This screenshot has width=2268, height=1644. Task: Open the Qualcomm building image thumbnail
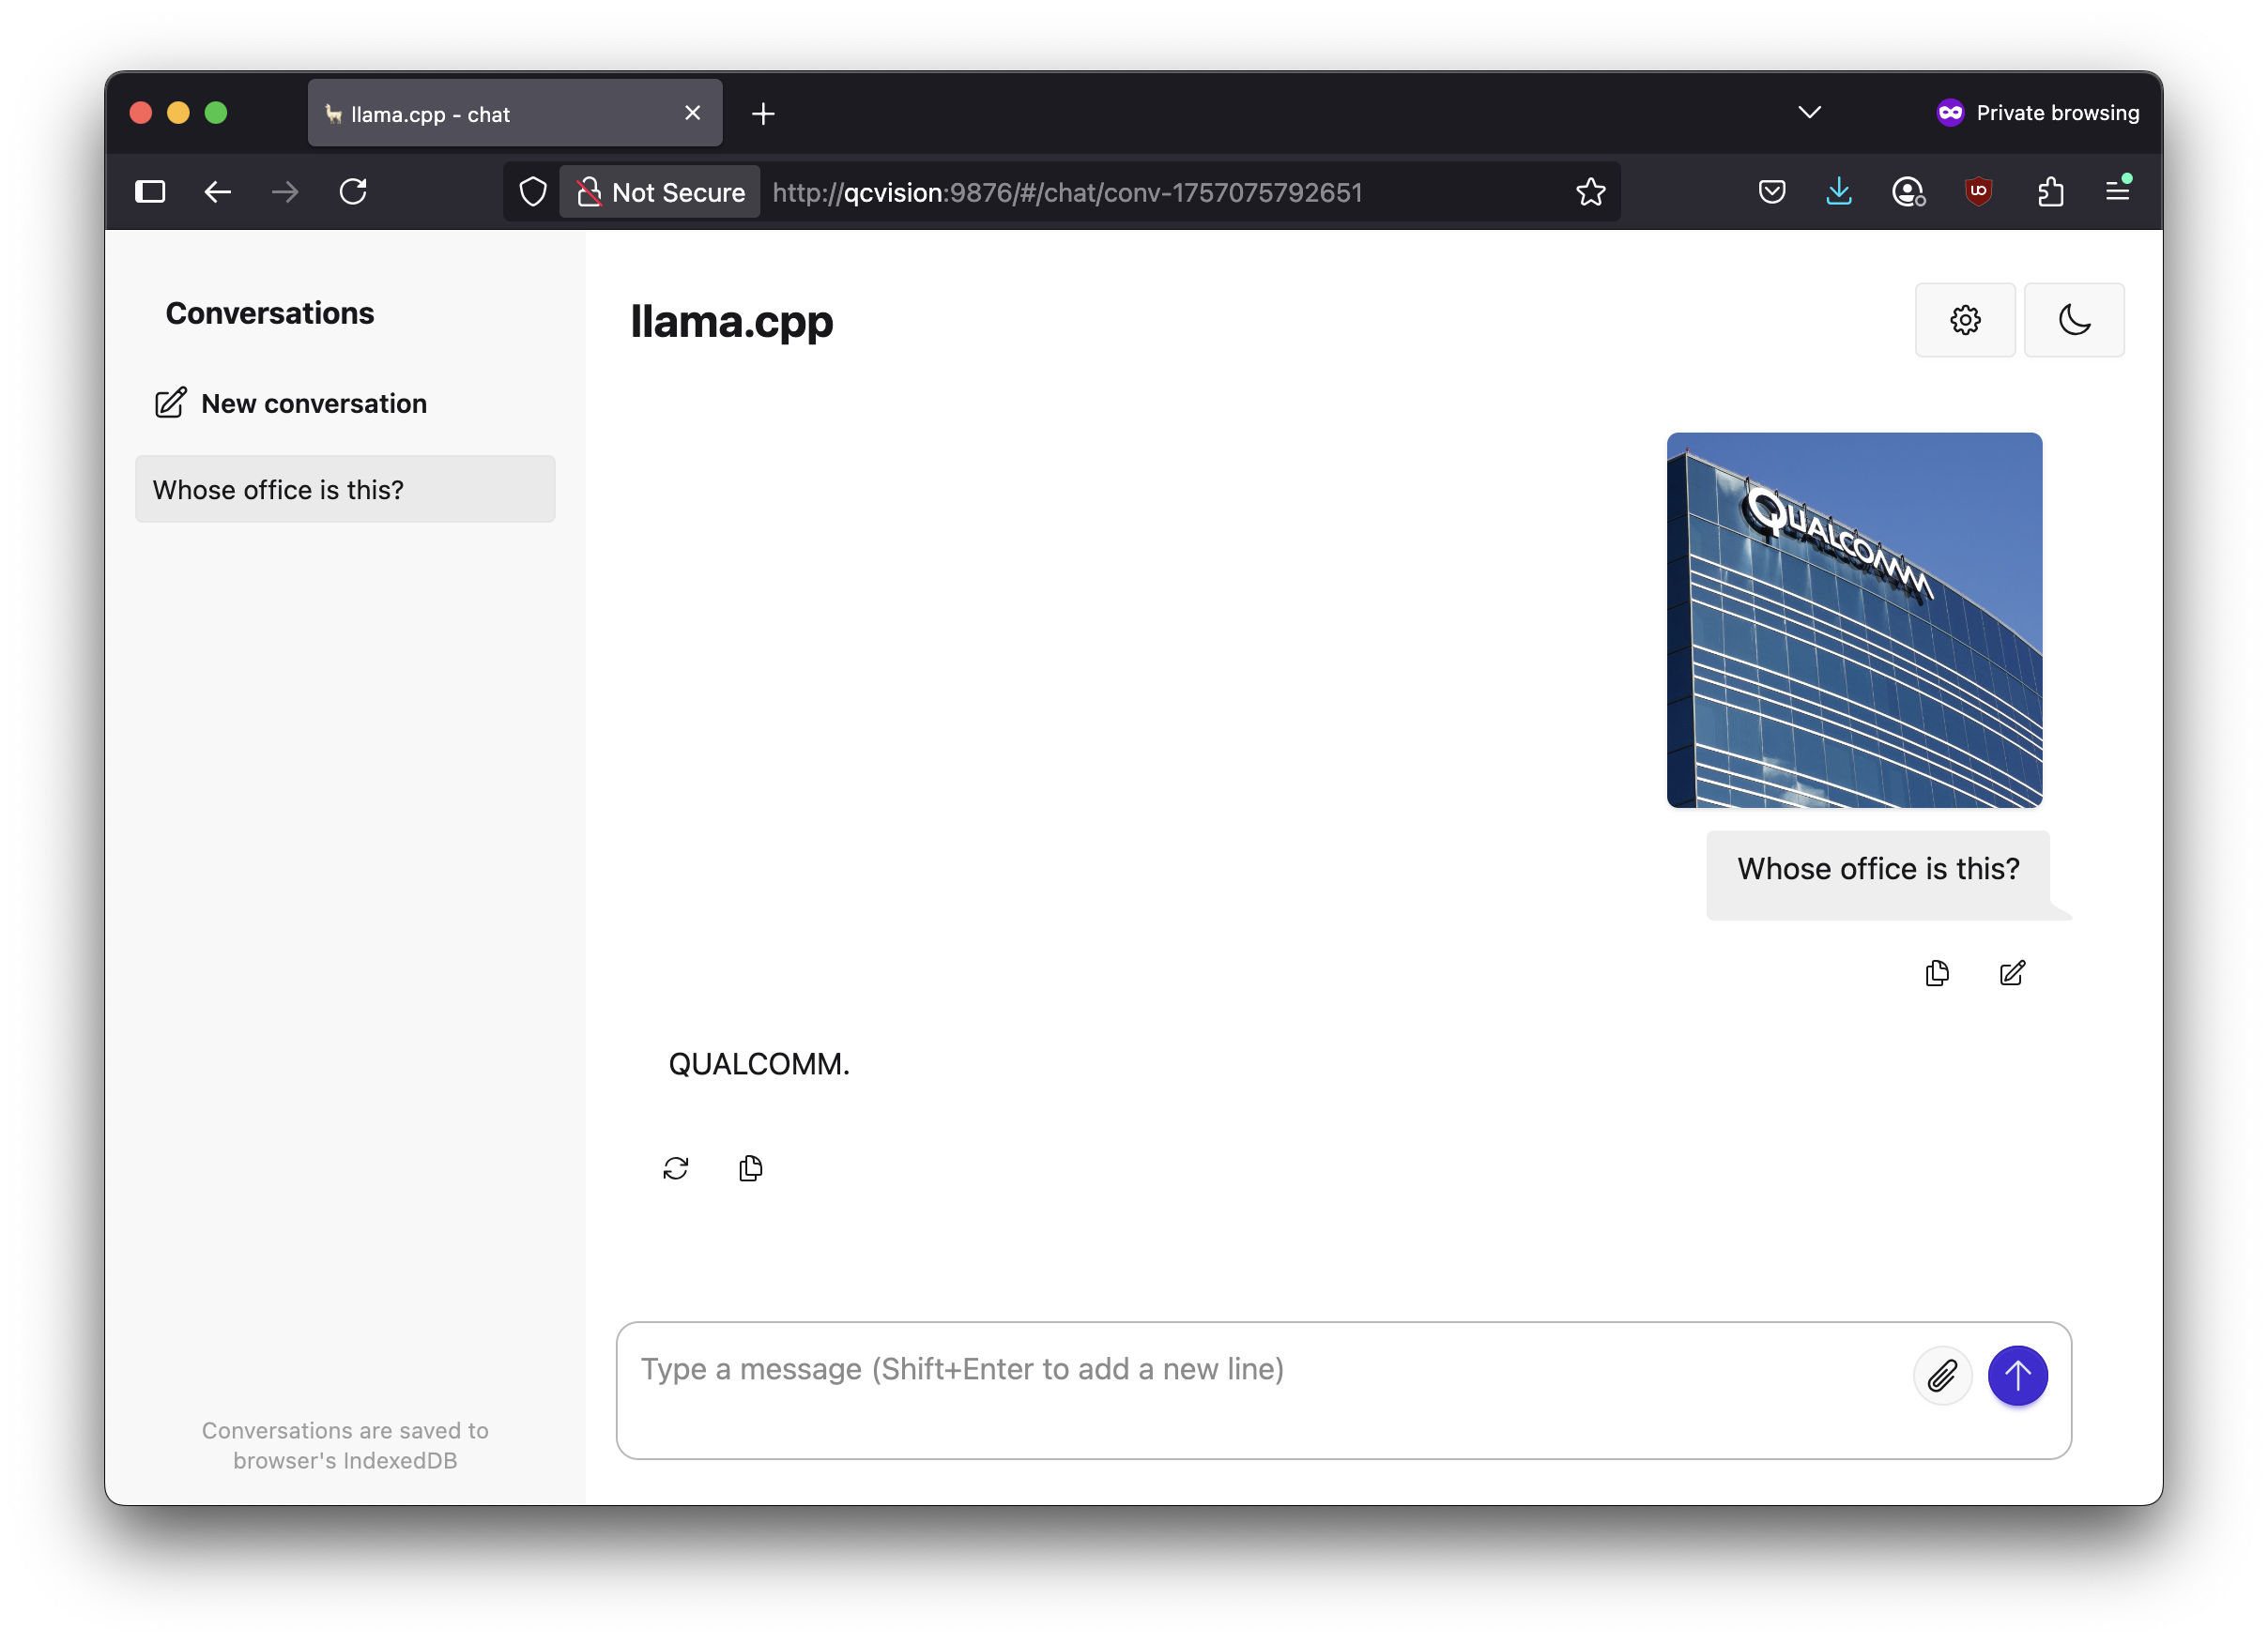(1853, 619)
